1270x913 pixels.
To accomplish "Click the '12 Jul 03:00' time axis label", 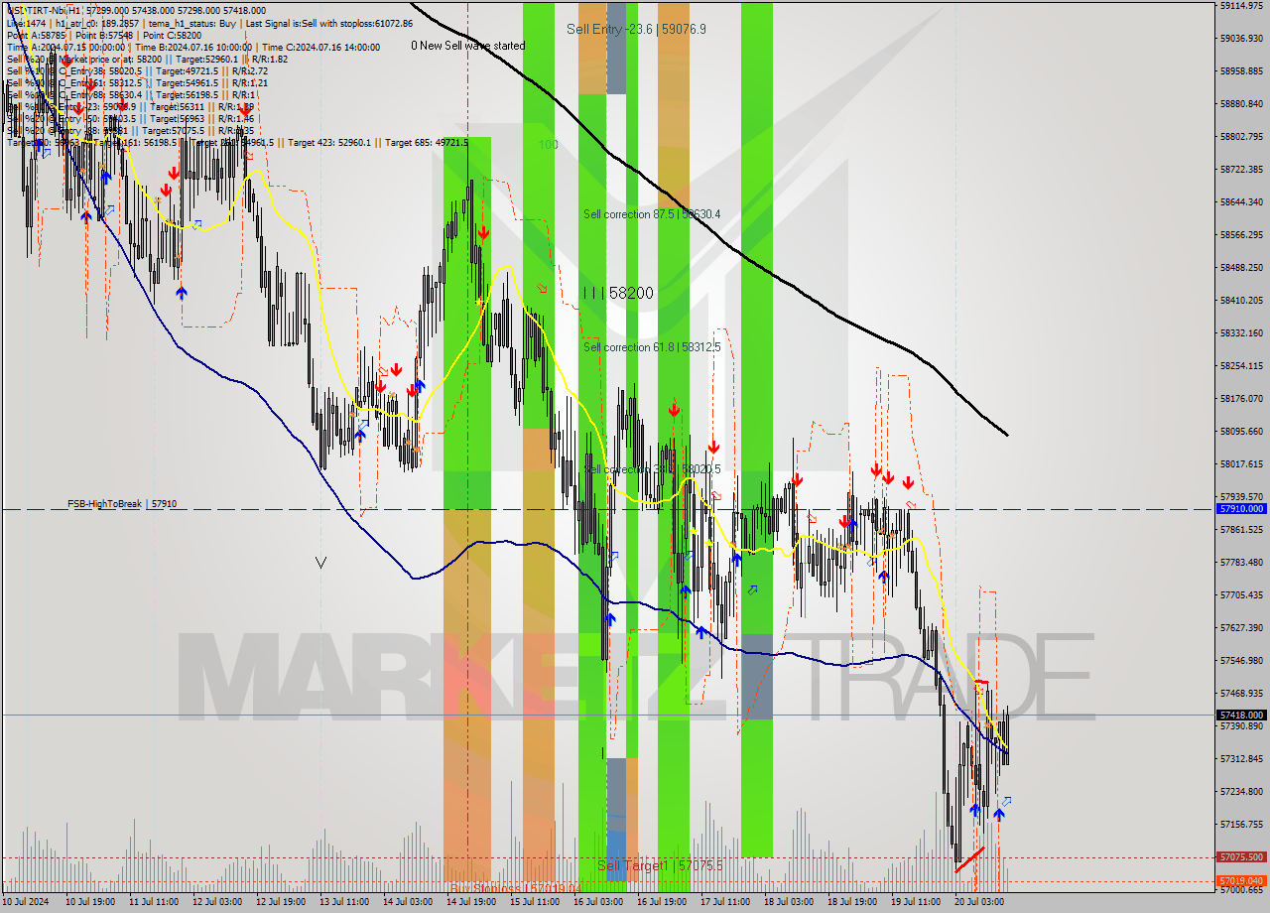I will click(x=217, y=902).
